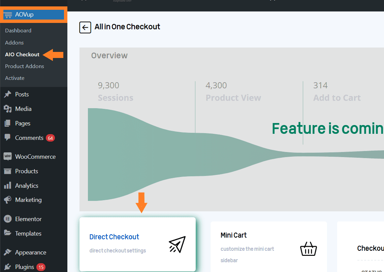Click the Templates folder icon
The width and height of the screenshot is (384, 272).
click(x=8, y=233)
